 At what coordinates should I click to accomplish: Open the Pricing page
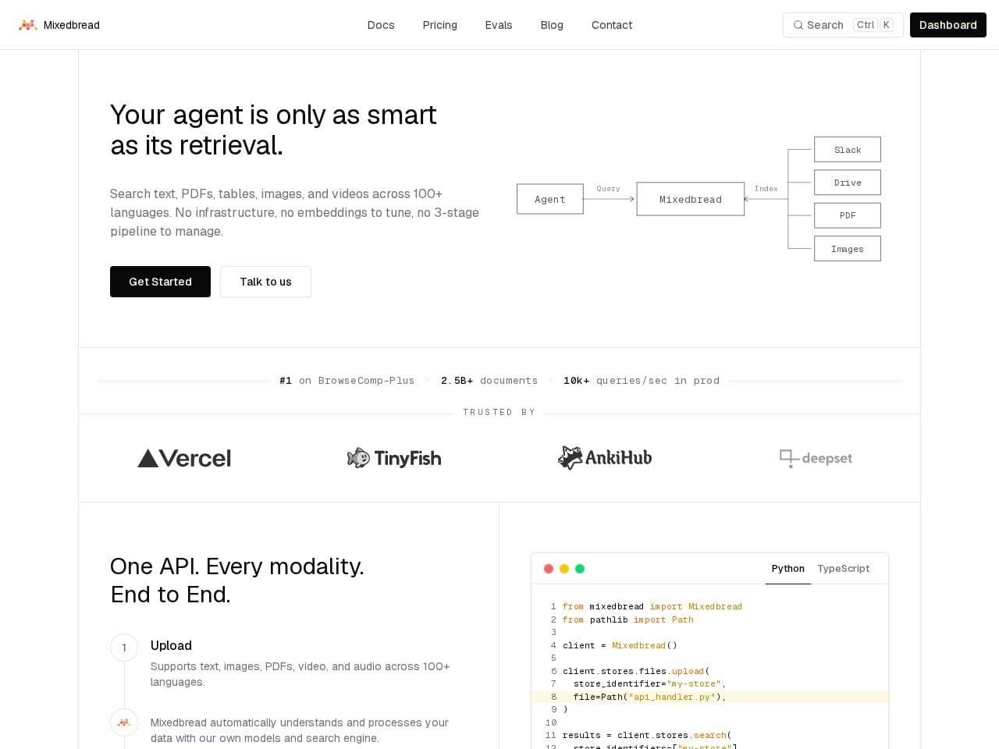tap(440, 25)
